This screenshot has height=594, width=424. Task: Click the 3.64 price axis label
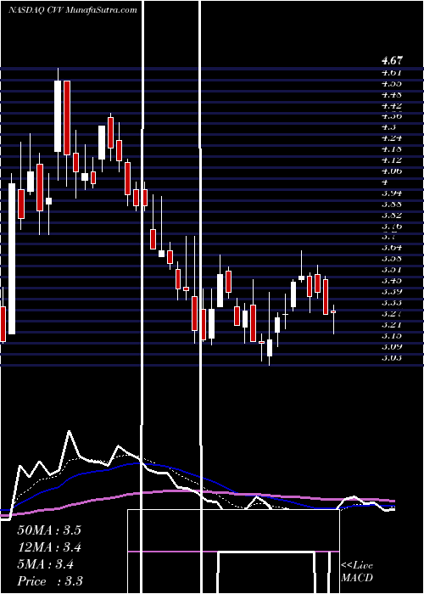pos(392,248)
